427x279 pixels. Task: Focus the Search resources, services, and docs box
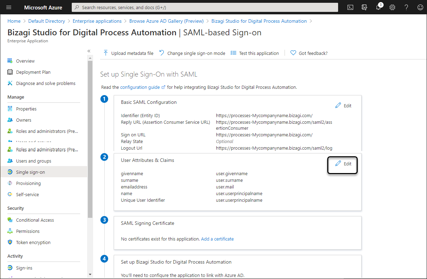click(205, 7)
